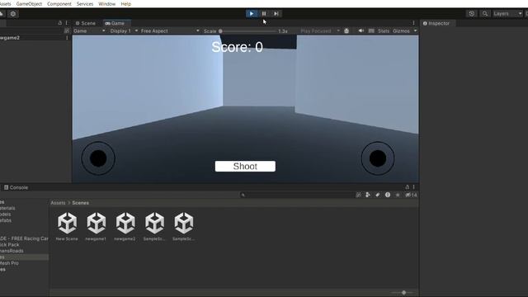Click the Score: 0 text
Viewport: 528px width, 297px height.
click(237, 47)
